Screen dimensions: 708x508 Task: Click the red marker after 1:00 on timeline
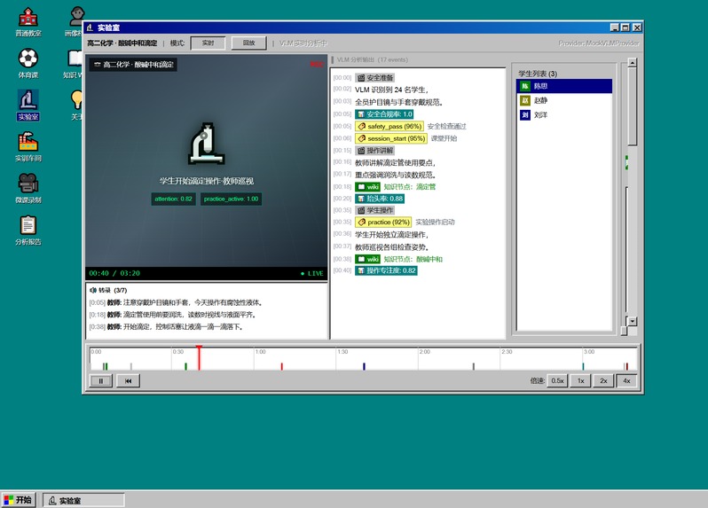(x=282, y=366)
